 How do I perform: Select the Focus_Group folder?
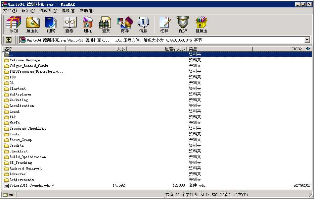(20, 140)
